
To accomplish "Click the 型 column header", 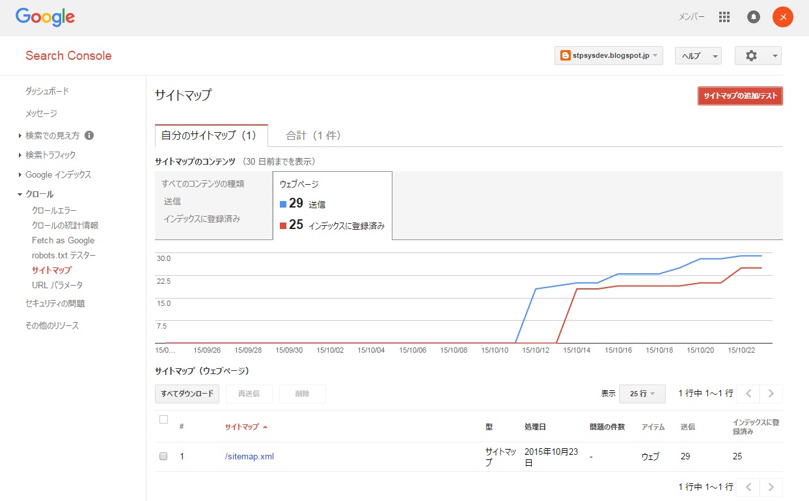I will click(489, 427).
